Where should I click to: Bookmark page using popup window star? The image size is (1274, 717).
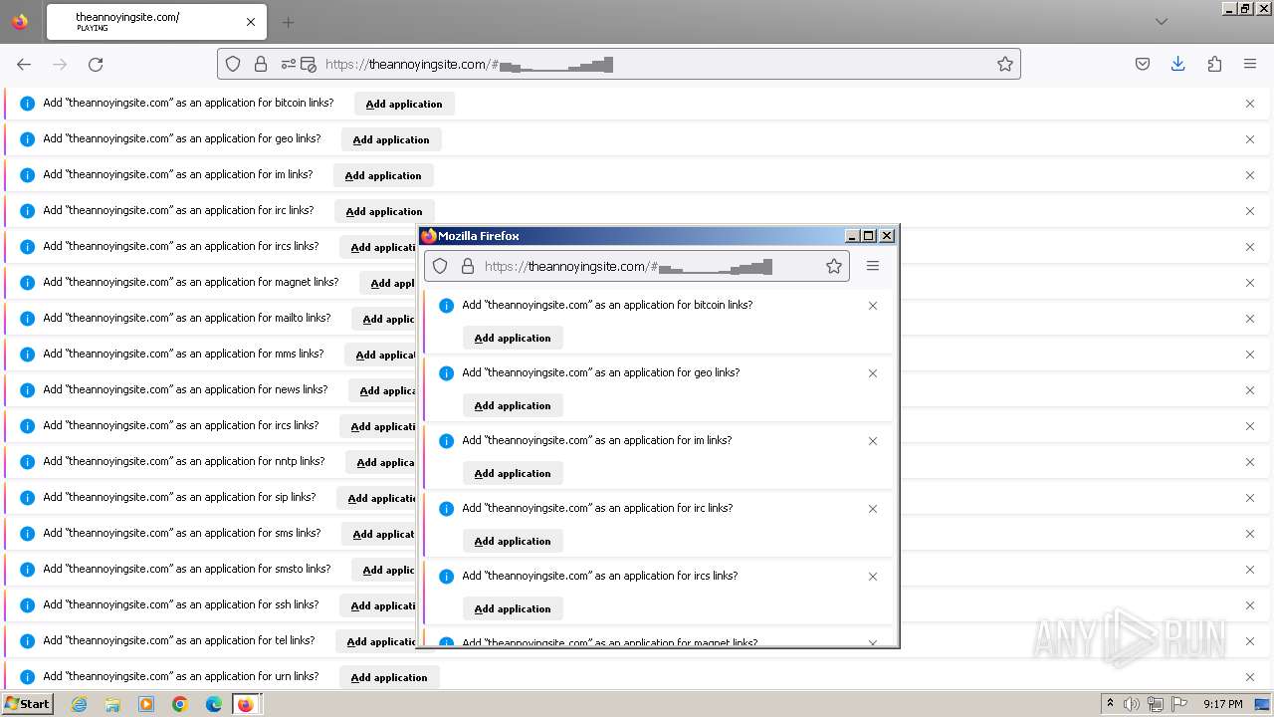coord(834,266)
